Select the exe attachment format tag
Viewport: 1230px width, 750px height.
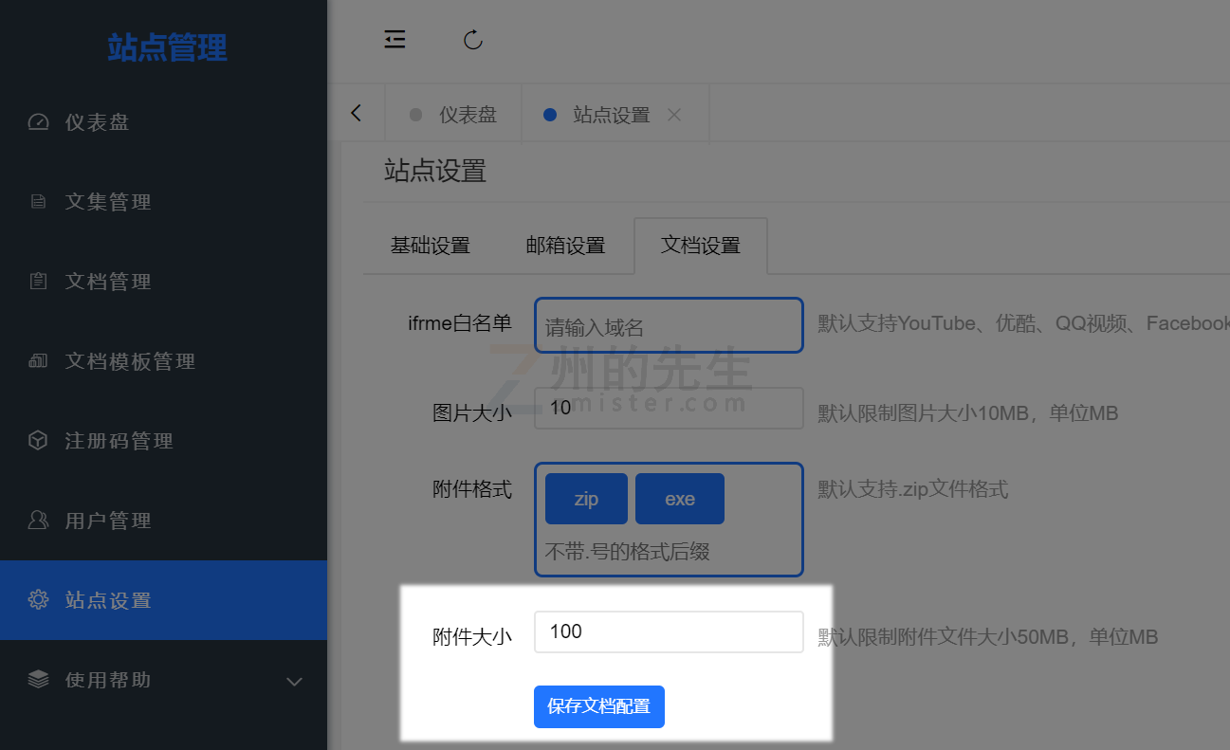click(x=680, y=499)
